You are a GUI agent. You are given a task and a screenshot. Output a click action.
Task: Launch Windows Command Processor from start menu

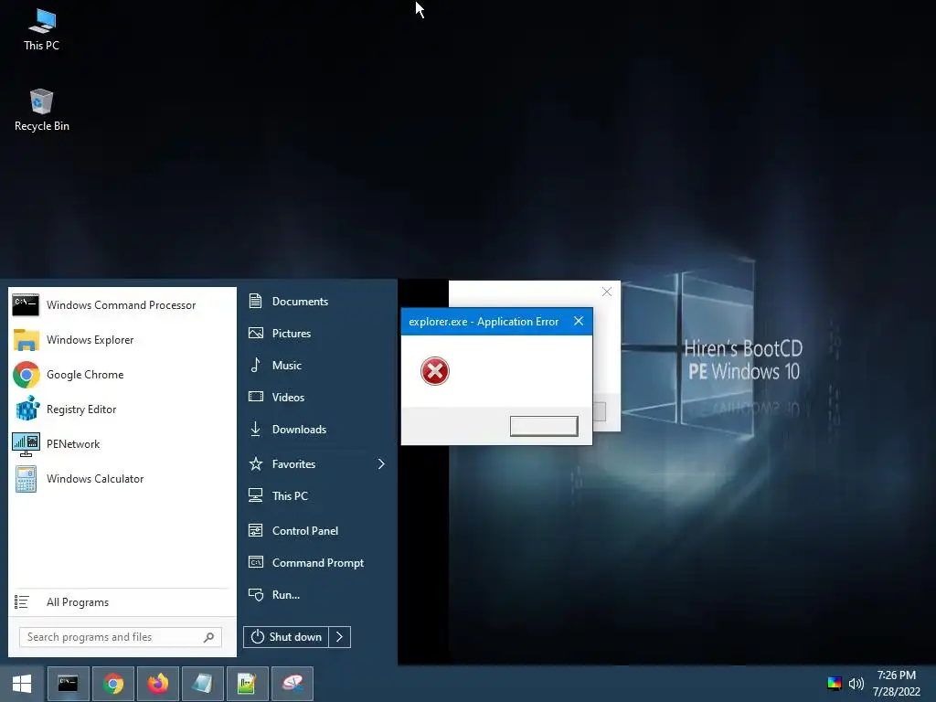click(x=122, y=305)
